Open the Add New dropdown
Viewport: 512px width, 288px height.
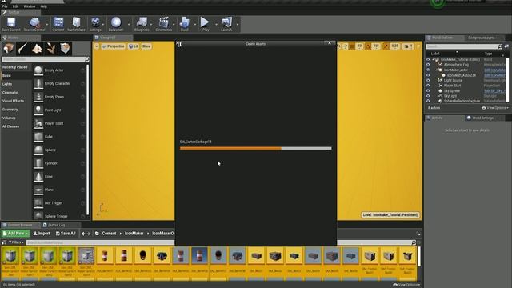(15, 234)
